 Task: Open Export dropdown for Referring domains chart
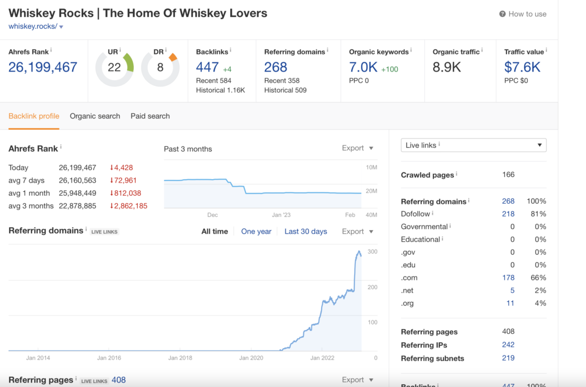click(357, 231)
